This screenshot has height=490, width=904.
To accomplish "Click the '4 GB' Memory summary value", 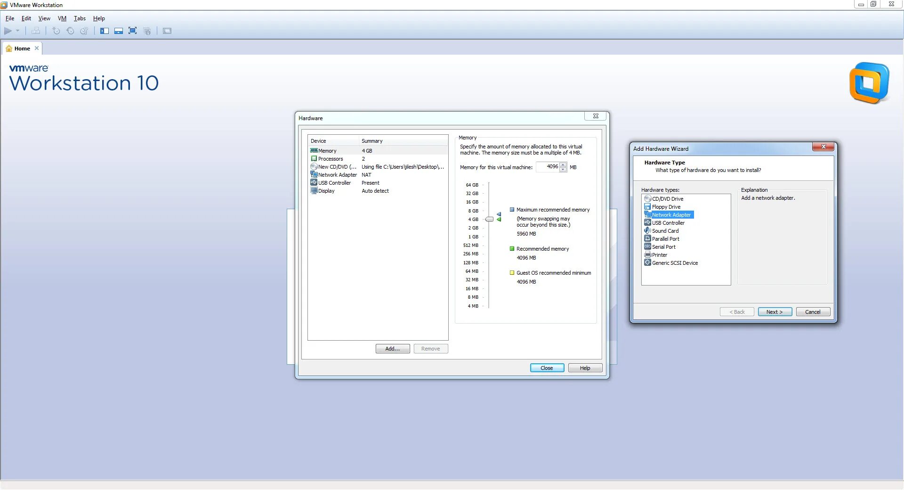I will (x=367, y=151).
